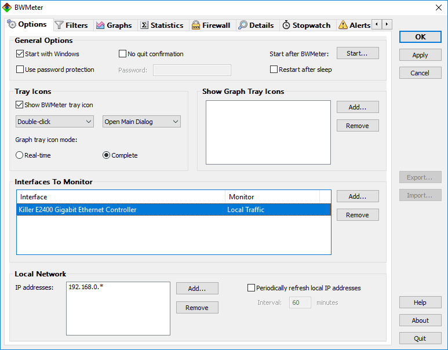
Task: Close the BWMeter window
Action: [x=439, y=8]
